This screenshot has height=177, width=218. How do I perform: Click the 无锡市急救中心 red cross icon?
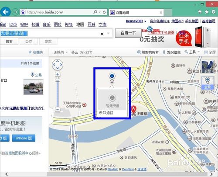point(84,104)
